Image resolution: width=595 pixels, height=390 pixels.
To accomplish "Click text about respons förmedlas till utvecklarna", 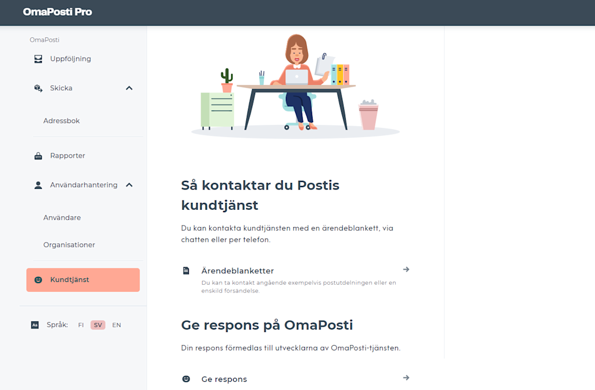I will (291, 348).
